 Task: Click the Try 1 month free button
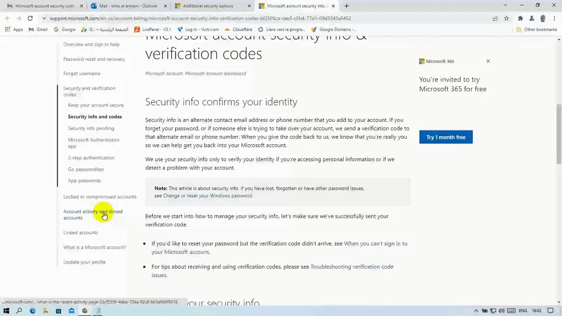click(446, 137)
